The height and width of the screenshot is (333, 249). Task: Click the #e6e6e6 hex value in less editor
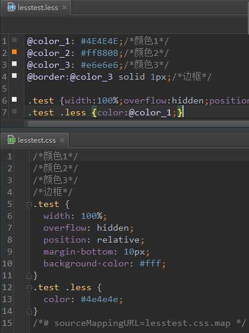[x=99, y=65]
